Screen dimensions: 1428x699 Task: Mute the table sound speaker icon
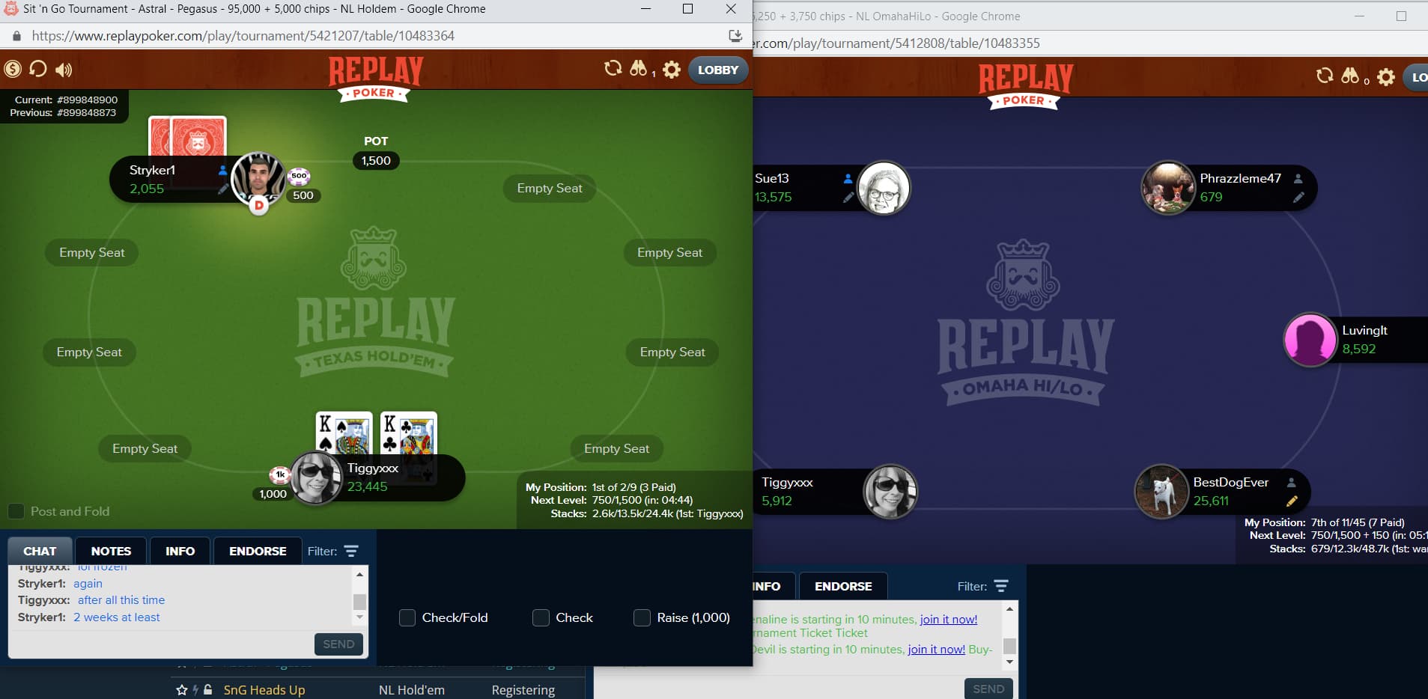tap(64, 70)
